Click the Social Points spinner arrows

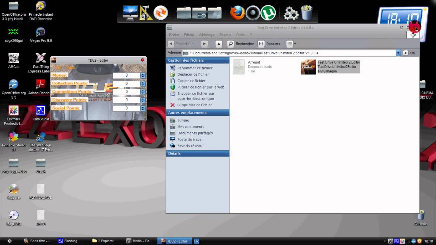pyautogui.click(x=143, y=108)
